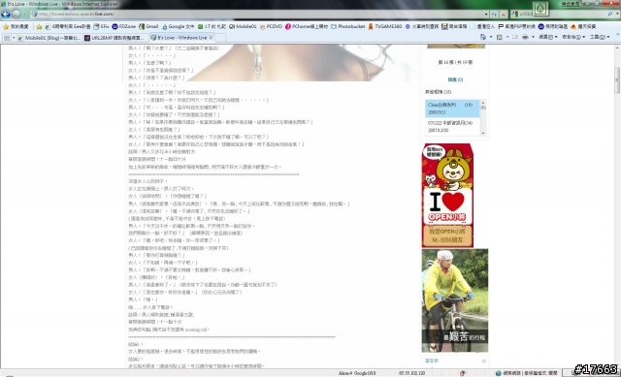
Task: Open the tab list dropdown arrow
Action: coord(14,38)
